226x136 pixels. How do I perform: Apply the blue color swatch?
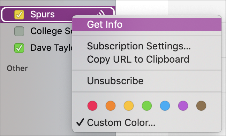(165, 106)
